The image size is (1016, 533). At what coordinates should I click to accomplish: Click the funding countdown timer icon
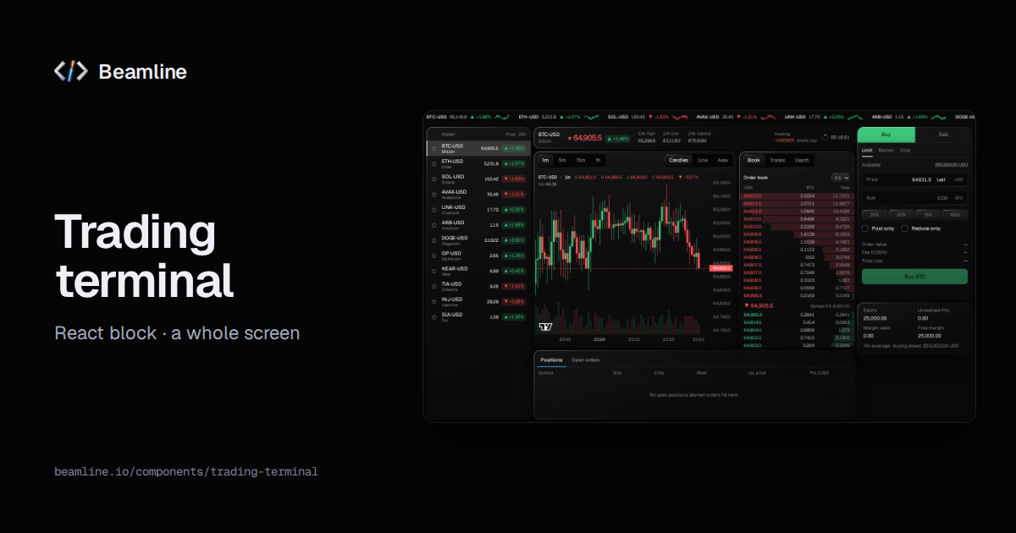coord(825,138)
